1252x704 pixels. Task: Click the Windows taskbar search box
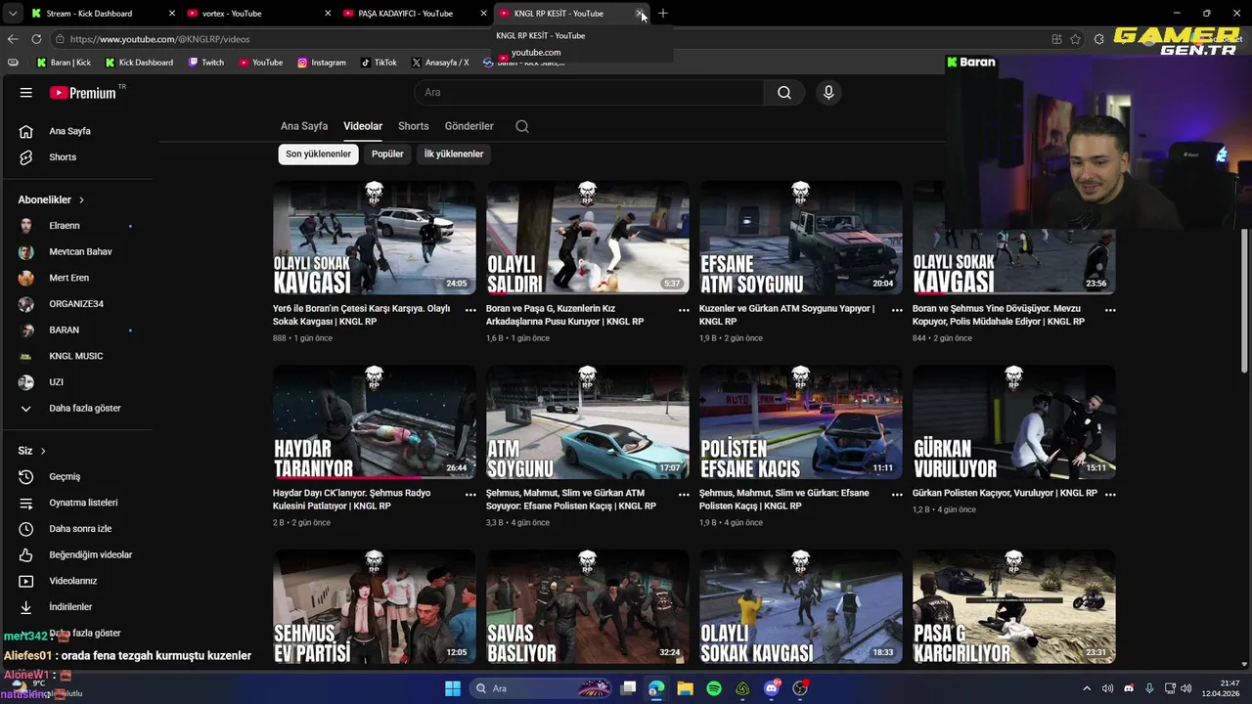(539, 688)
